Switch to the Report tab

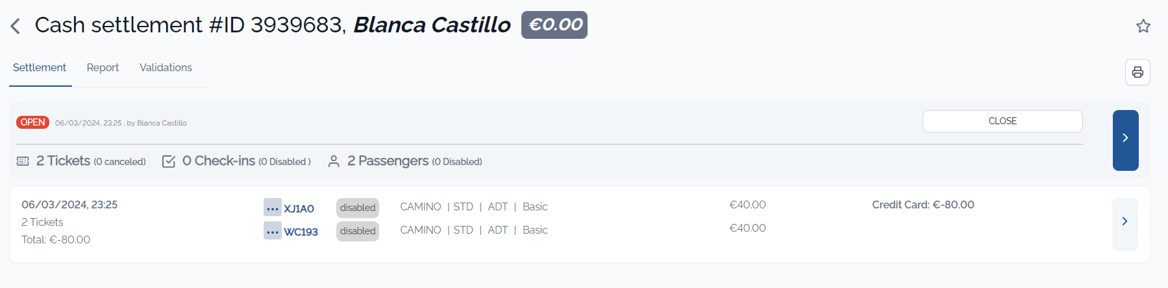103,67
